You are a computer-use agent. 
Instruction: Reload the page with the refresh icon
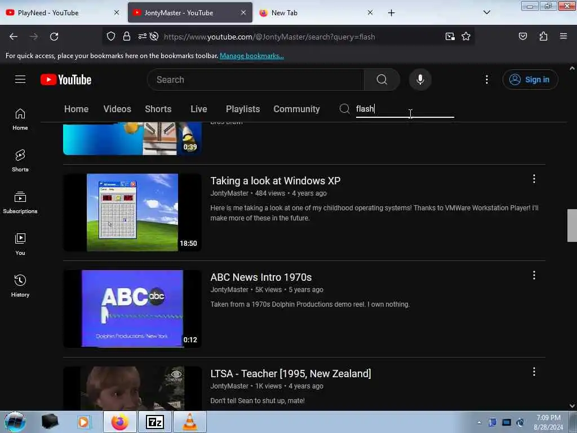[54, 37]
